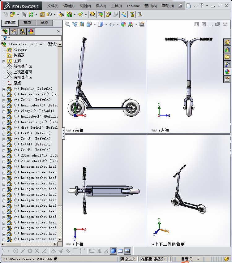Toggle four view layout button
This screenshot has height=263, width=232.
[127, 251]
